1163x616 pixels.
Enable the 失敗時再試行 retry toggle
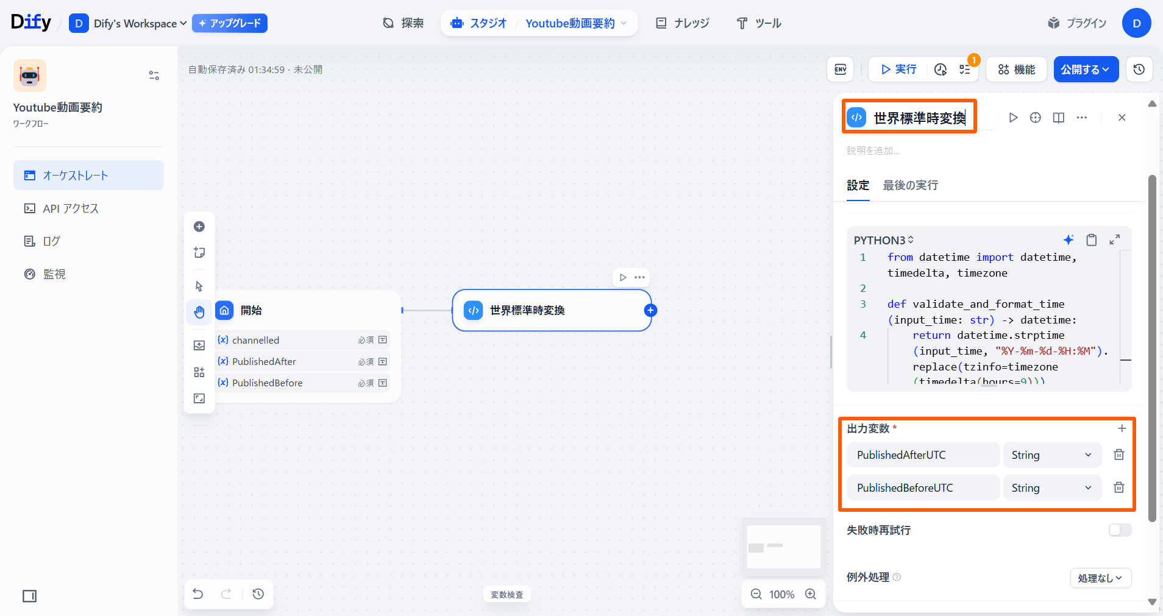pos(1120,530)
